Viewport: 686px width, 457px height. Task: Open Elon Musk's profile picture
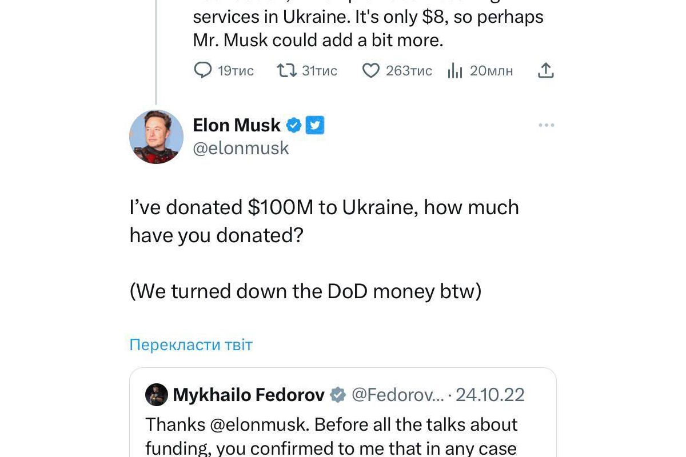(156, 137)
